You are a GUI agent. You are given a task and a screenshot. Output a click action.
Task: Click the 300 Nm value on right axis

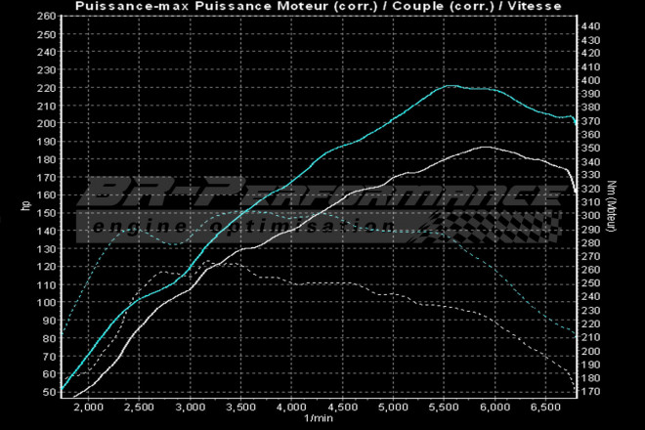pyautogui.click(x=593, y=215)
